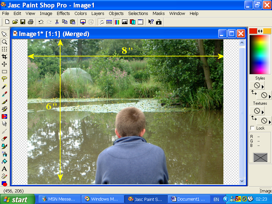Screen dimensions: 272x204
Task: Open the Layers menu
Action: [x=98, y=14]
